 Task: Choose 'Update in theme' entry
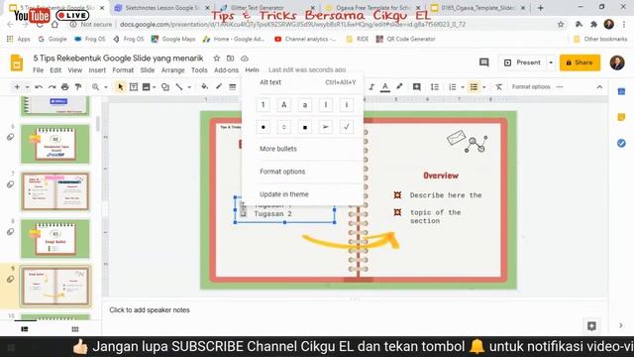(x=284, y=194)
